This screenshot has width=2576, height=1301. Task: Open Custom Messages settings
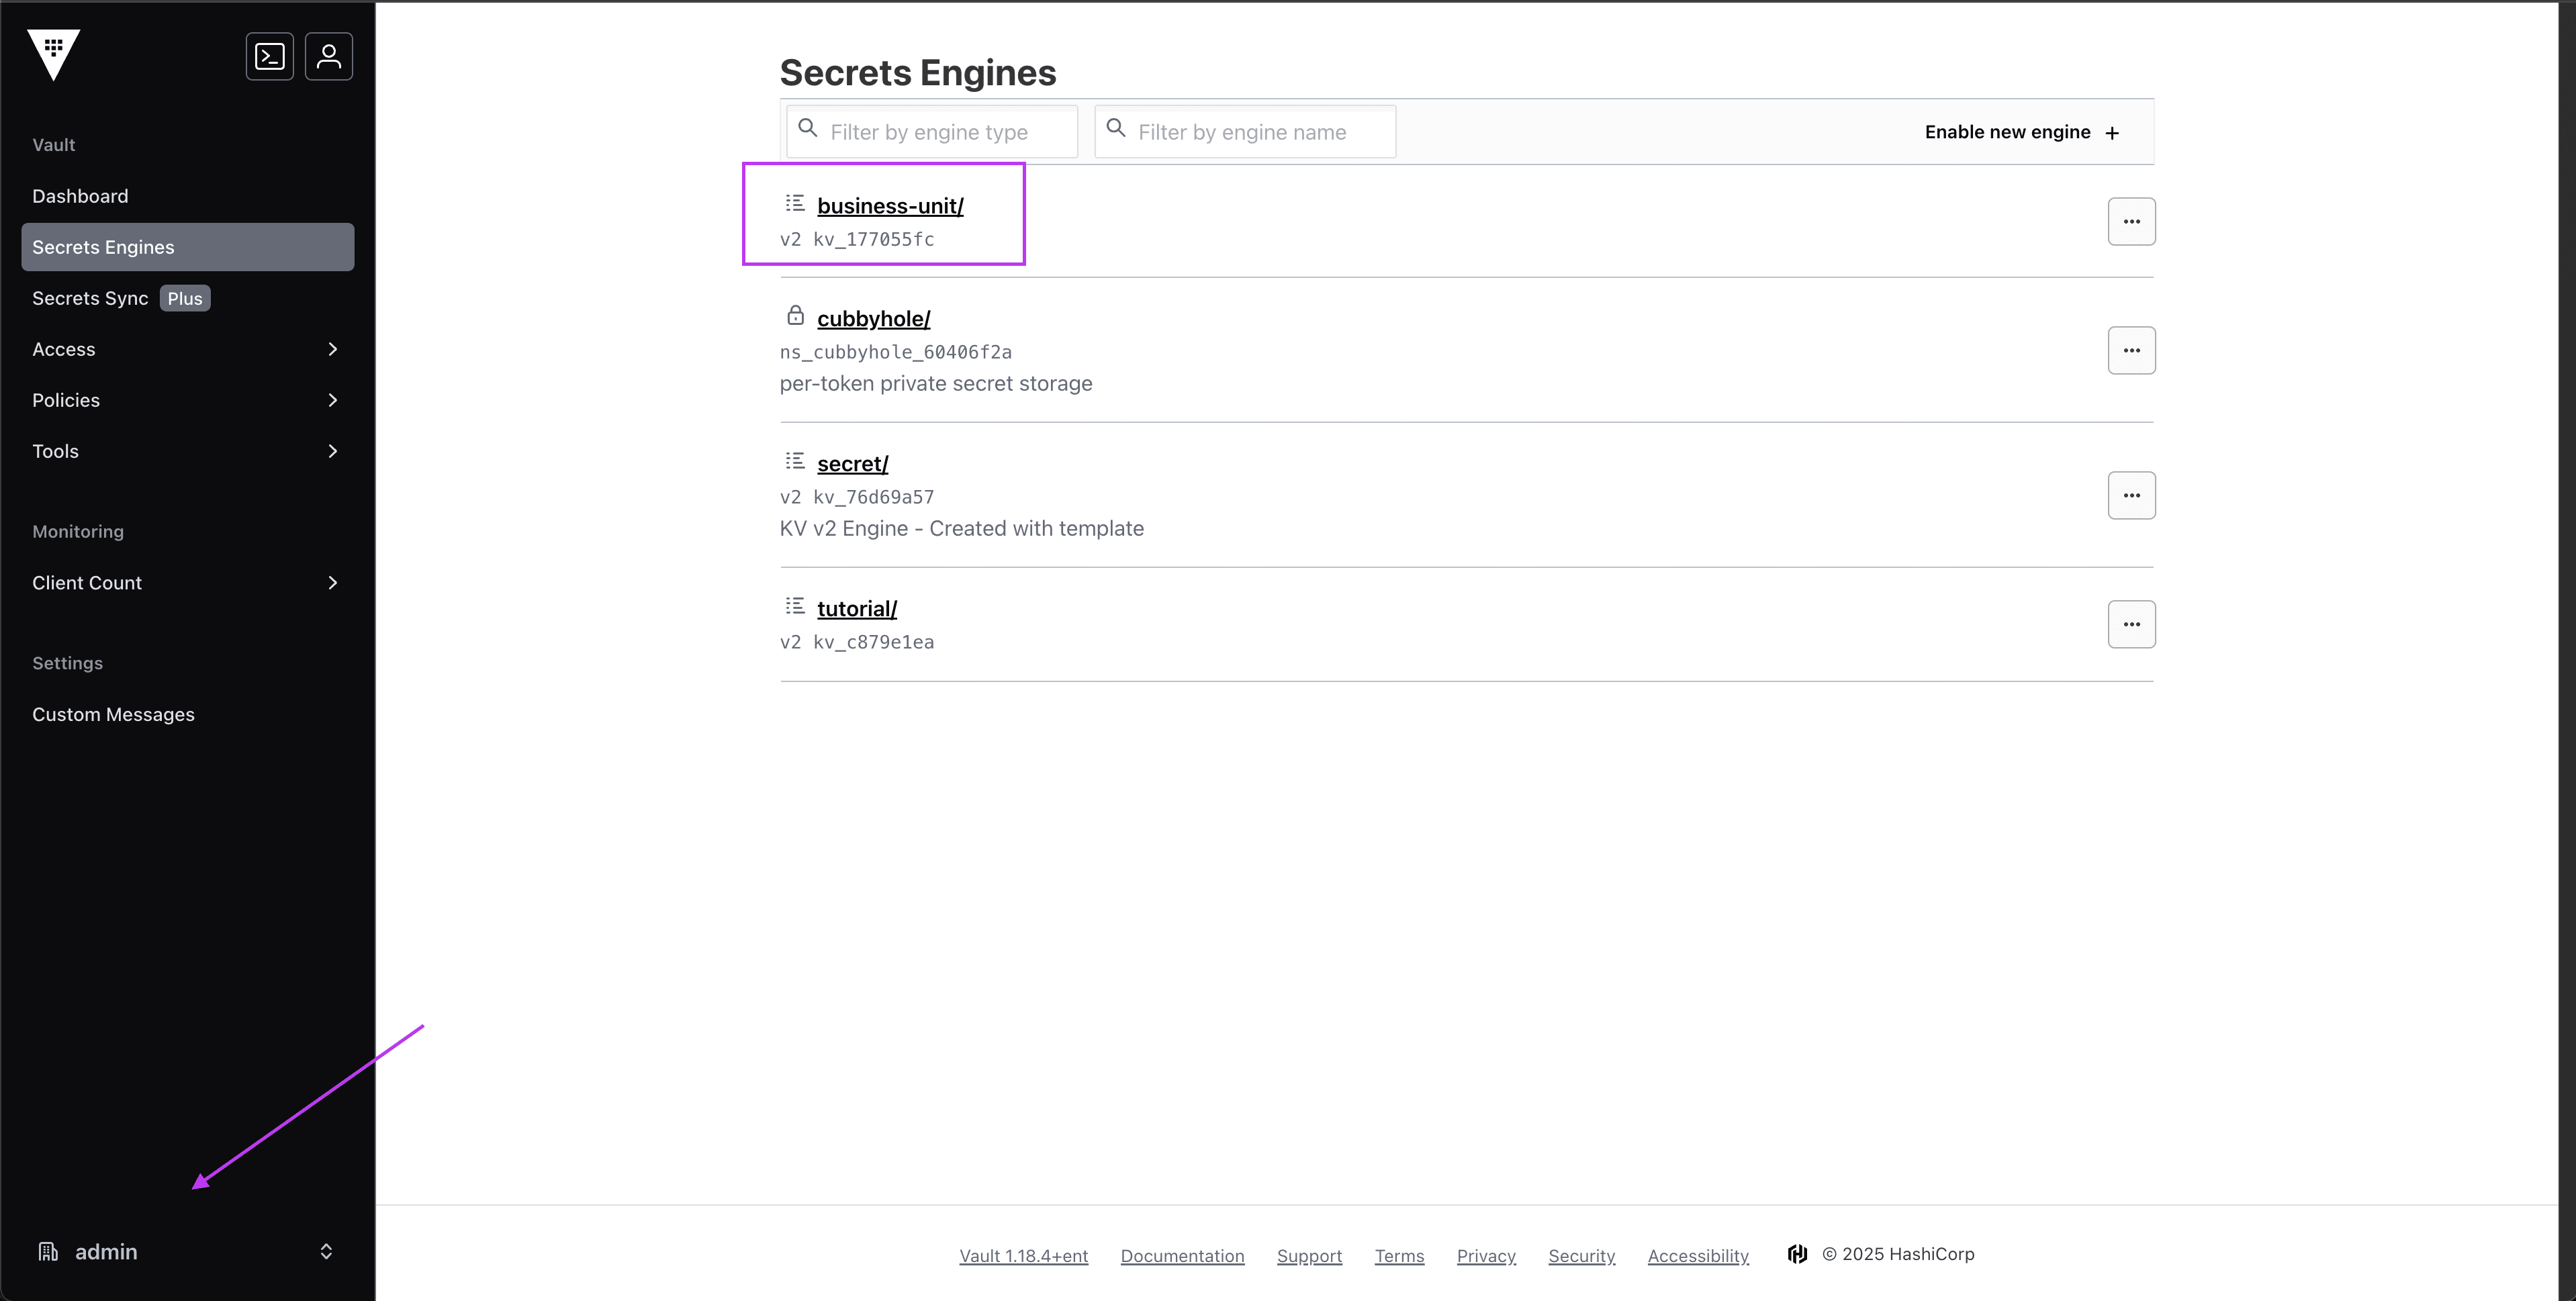pos(113,714)
